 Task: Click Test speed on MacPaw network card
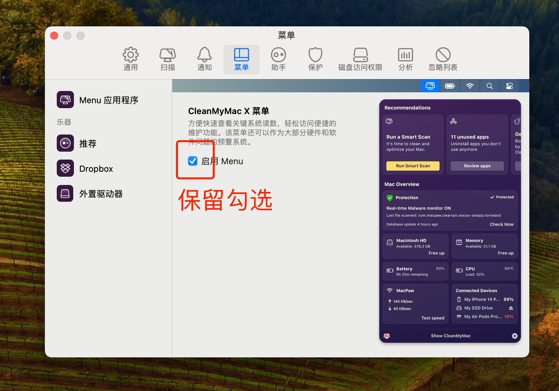(x=433, y=318)
